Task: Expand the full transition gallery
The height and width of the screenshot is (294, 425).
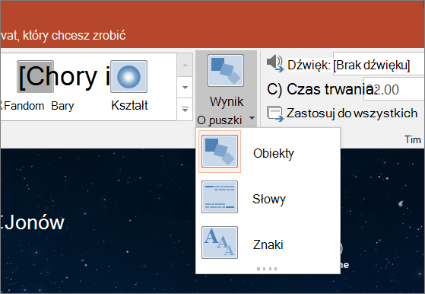Action: click(185, 110)
